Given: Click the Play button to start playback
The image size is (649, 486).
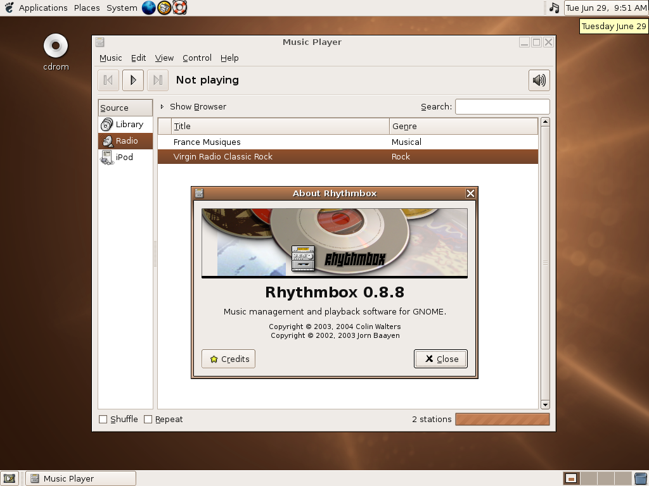Looking at the screenshot, I should click(x=132, y=80).
